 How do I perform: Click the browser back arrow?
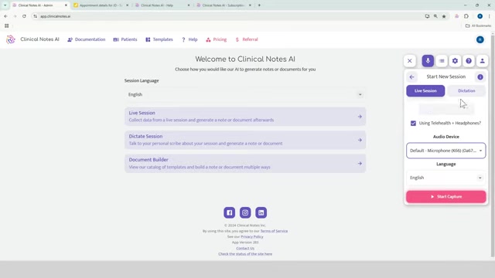[x=5, y=16]
